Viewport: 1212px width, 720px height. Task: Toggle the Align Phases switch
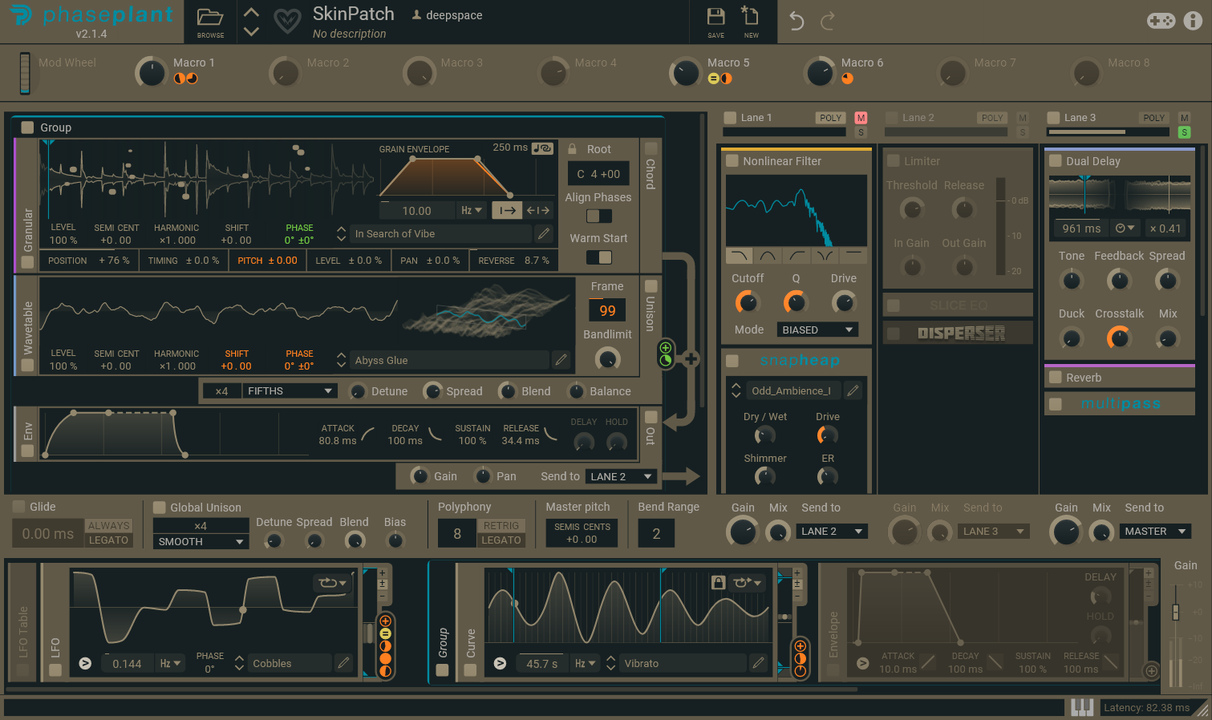point(598,216)
